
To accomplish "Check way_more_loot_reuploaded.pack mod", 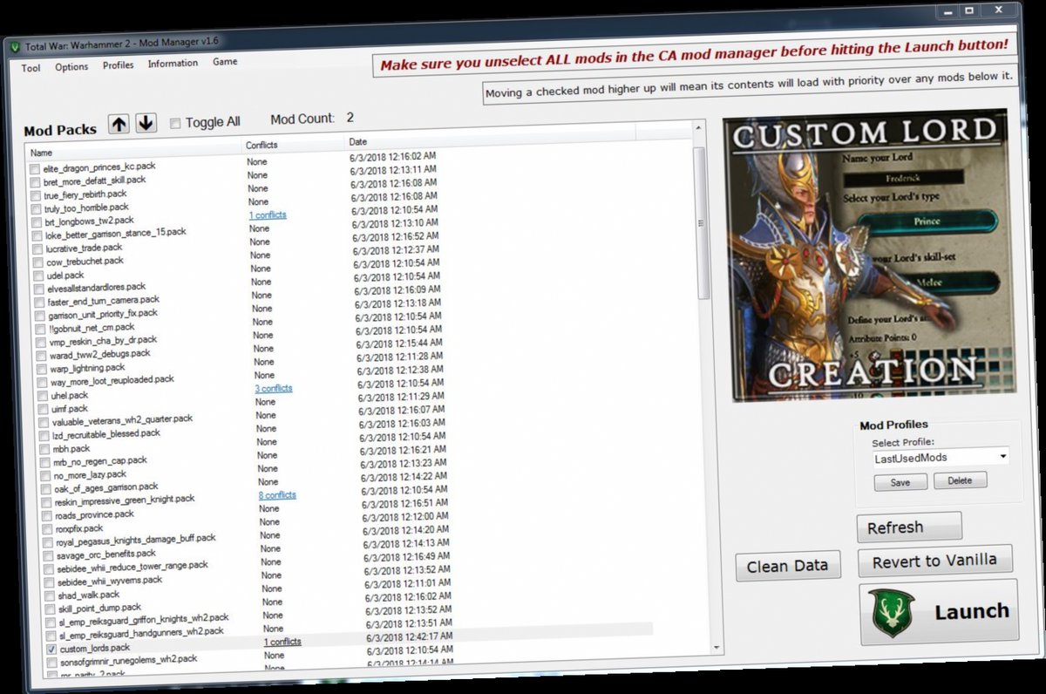I will (x=43, y=383).
